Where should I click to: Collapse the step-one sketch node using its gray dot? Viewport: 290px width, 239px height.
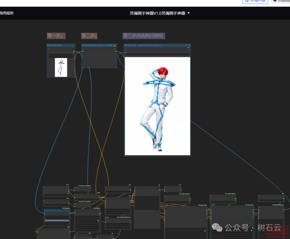click(49, 49)
